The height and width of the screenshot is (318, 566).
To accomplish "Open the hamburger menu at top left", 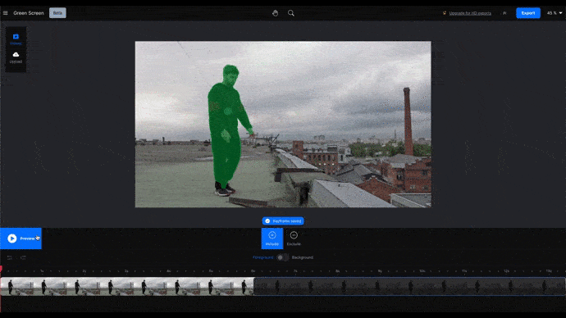I will (x=6, y=13).
